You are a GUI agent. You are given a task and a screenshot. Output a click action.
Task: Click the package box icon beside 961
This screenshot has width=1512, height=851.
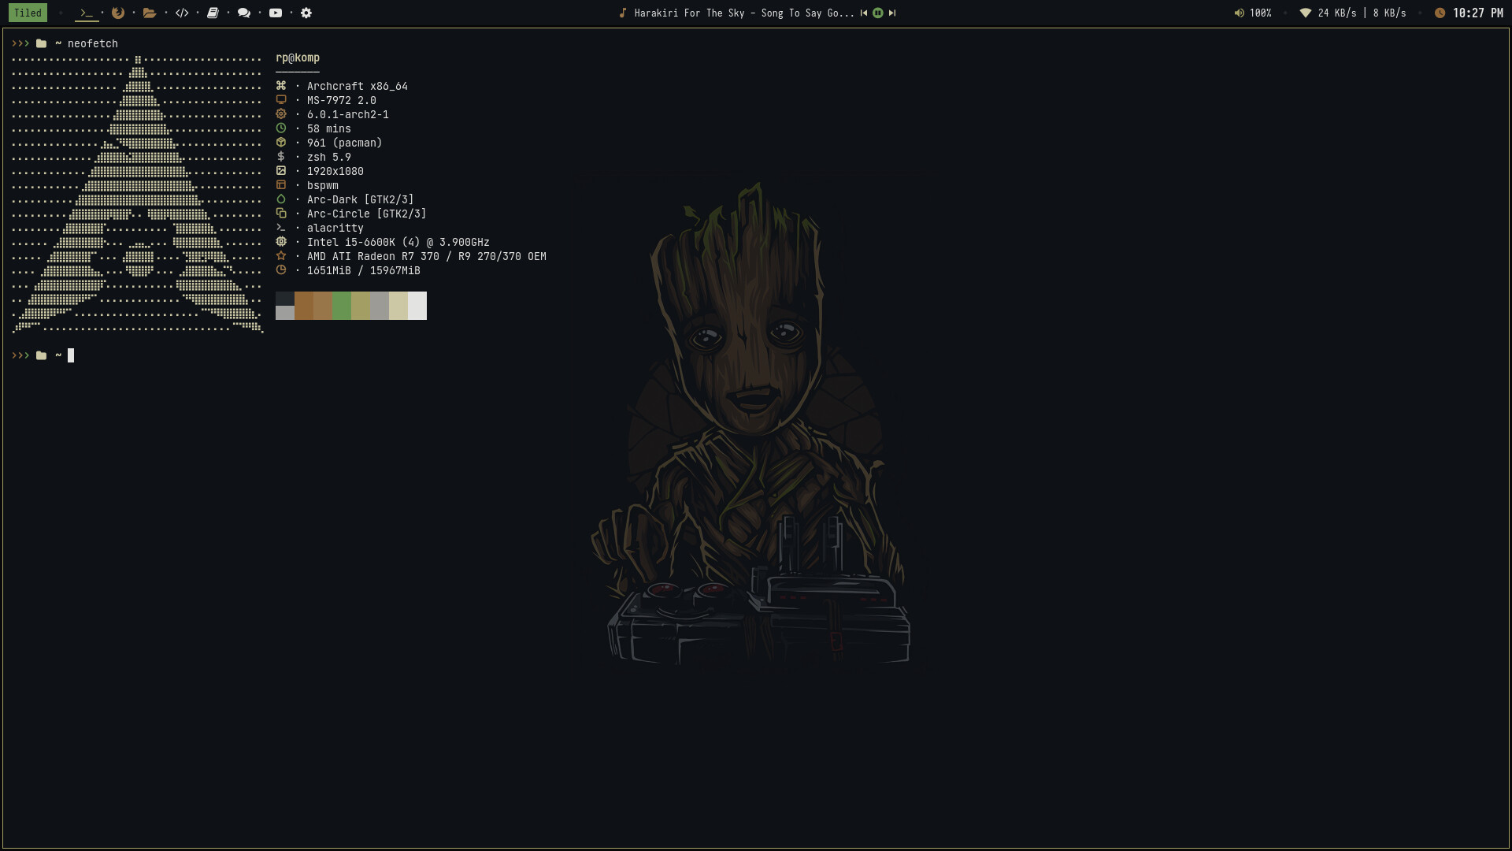281,143
